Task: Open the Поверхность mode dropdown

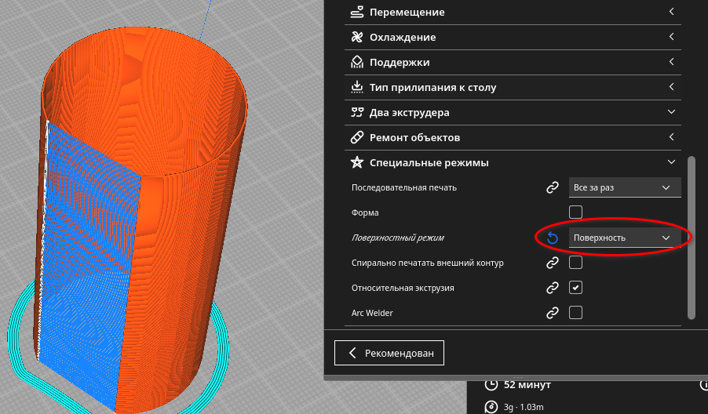Action: click(624, 238)
